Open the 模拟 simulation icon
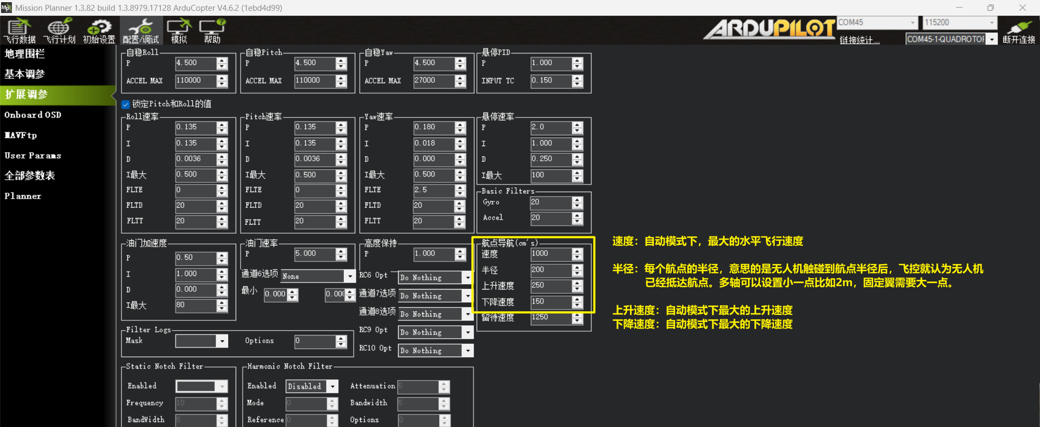1040x427 pixels. pos(179,30)
